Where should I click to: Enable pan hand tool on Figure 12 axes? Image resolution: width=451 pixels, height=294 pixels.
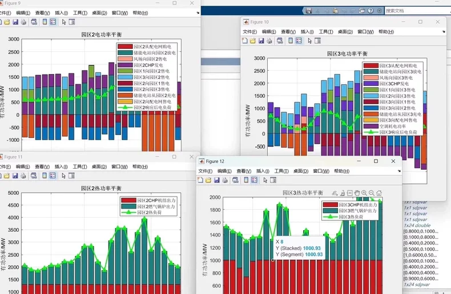pyautogui.click(x=357, y=193)
